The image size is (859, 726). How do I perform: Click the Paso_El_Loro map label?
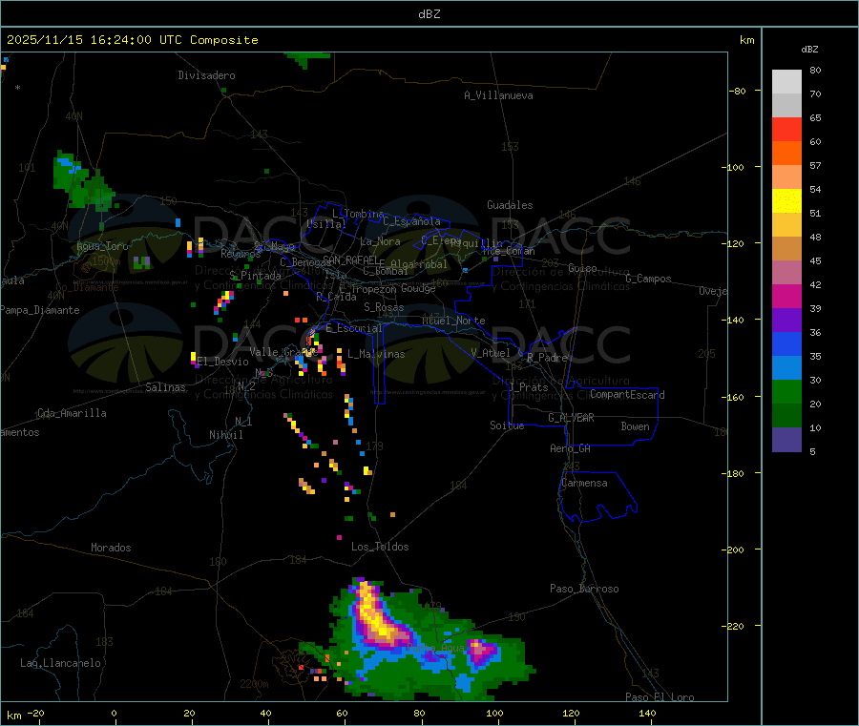(x=660, y=697)
